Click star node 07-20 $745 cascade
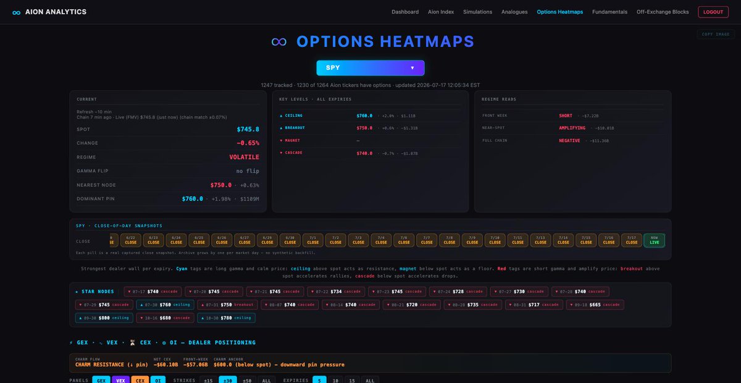 214,292
